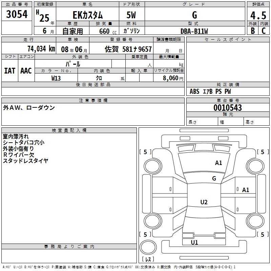Click the fuel type ガソリン
The image size is (271, 271).
click(131, 31)
